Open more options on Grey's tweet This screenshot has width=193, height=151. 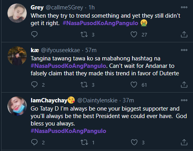pos(184,7)
